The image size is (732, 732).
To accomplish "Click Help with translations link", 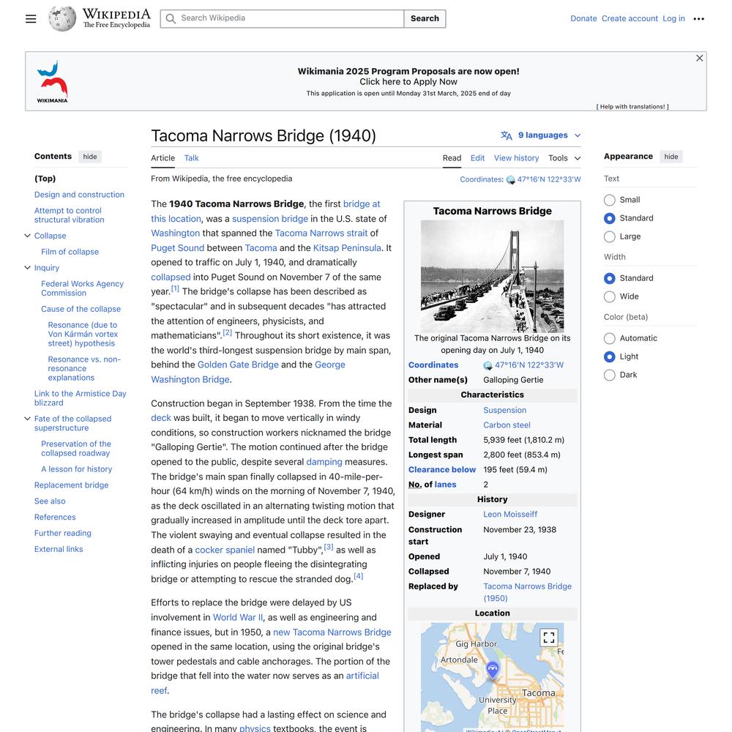I will [632, 107].
